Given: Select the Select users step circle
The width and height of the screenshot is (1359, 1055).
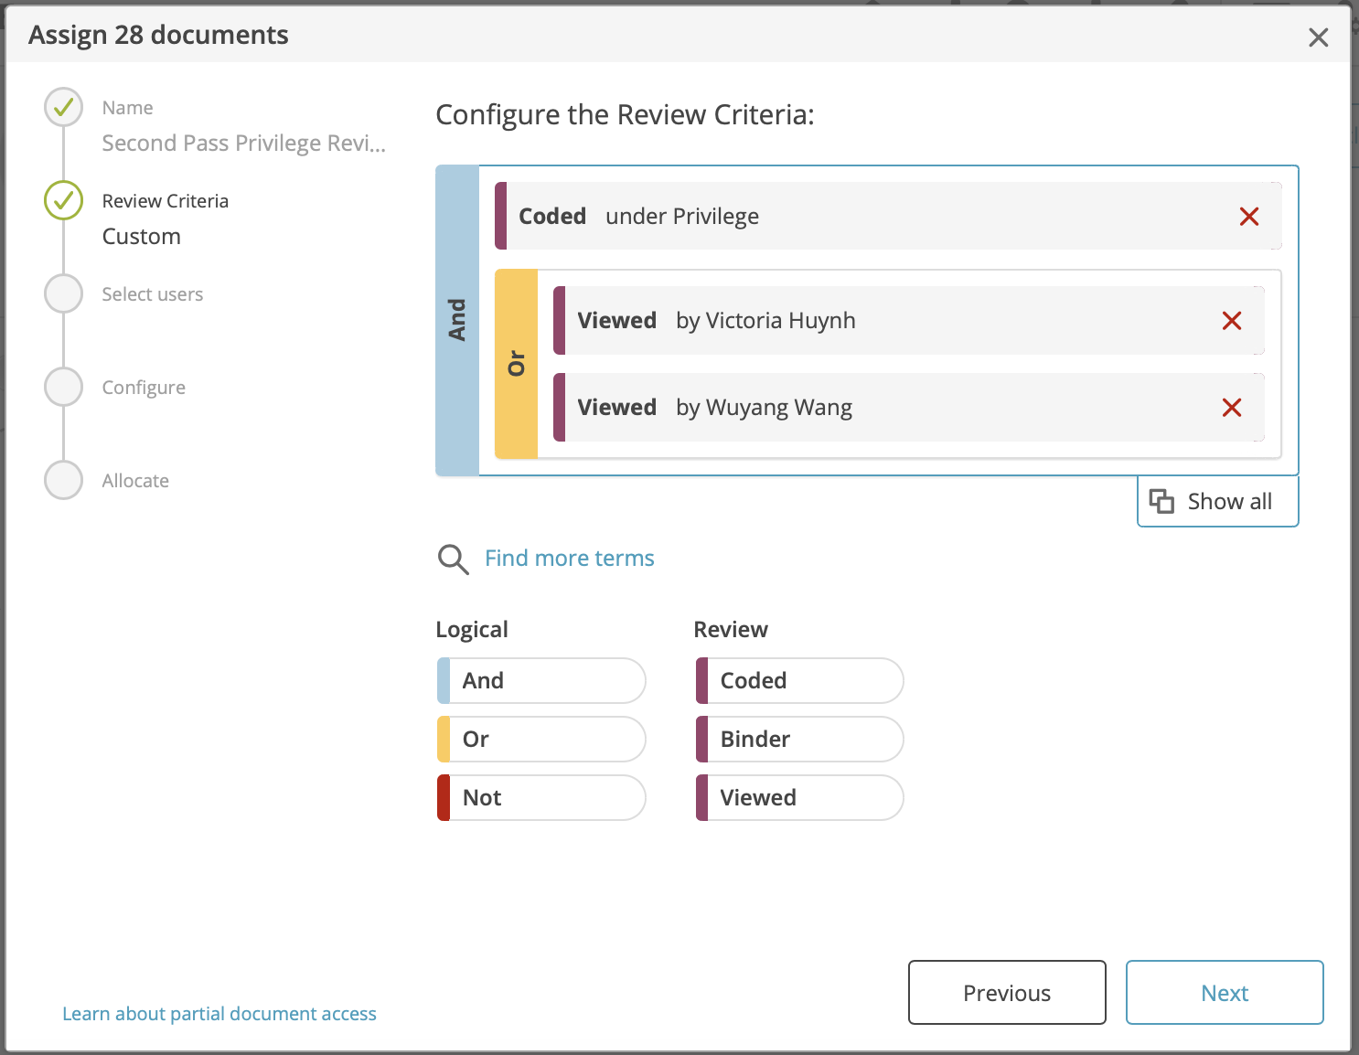Looking at the screenshot, I should tap(62, 293).
